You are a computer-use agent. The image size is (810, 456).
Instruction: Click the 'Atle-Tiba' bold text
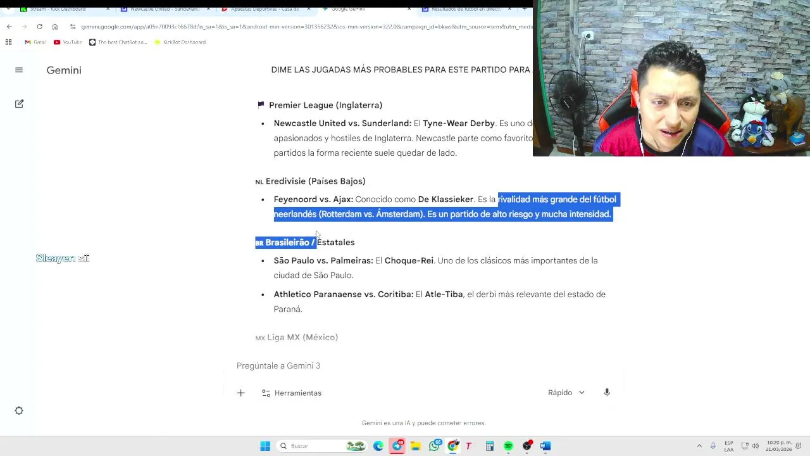[x=444, y=294]
